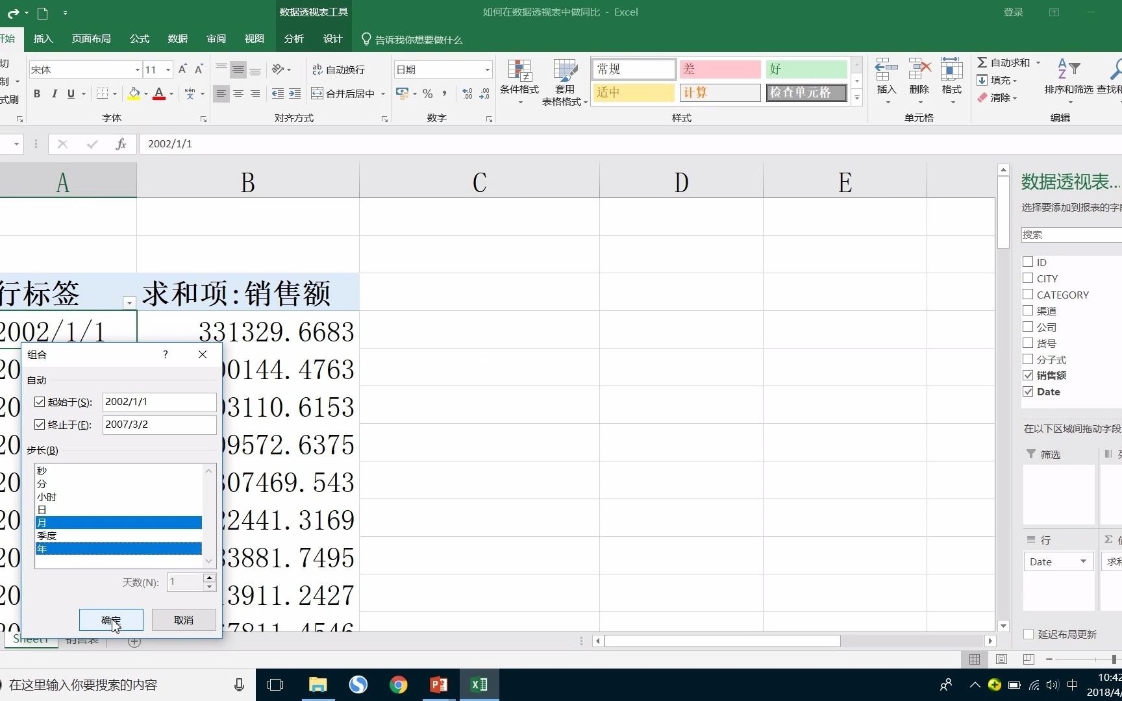
Task: Switch to the 公式 (Formulas) tab
Action: pos(139,39)
